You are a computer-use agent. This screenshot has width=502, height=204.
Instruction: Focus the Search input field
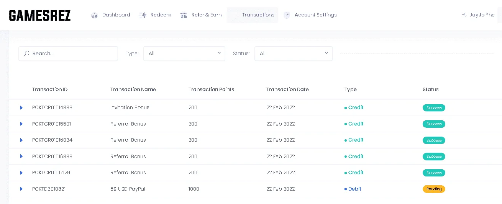68,54
